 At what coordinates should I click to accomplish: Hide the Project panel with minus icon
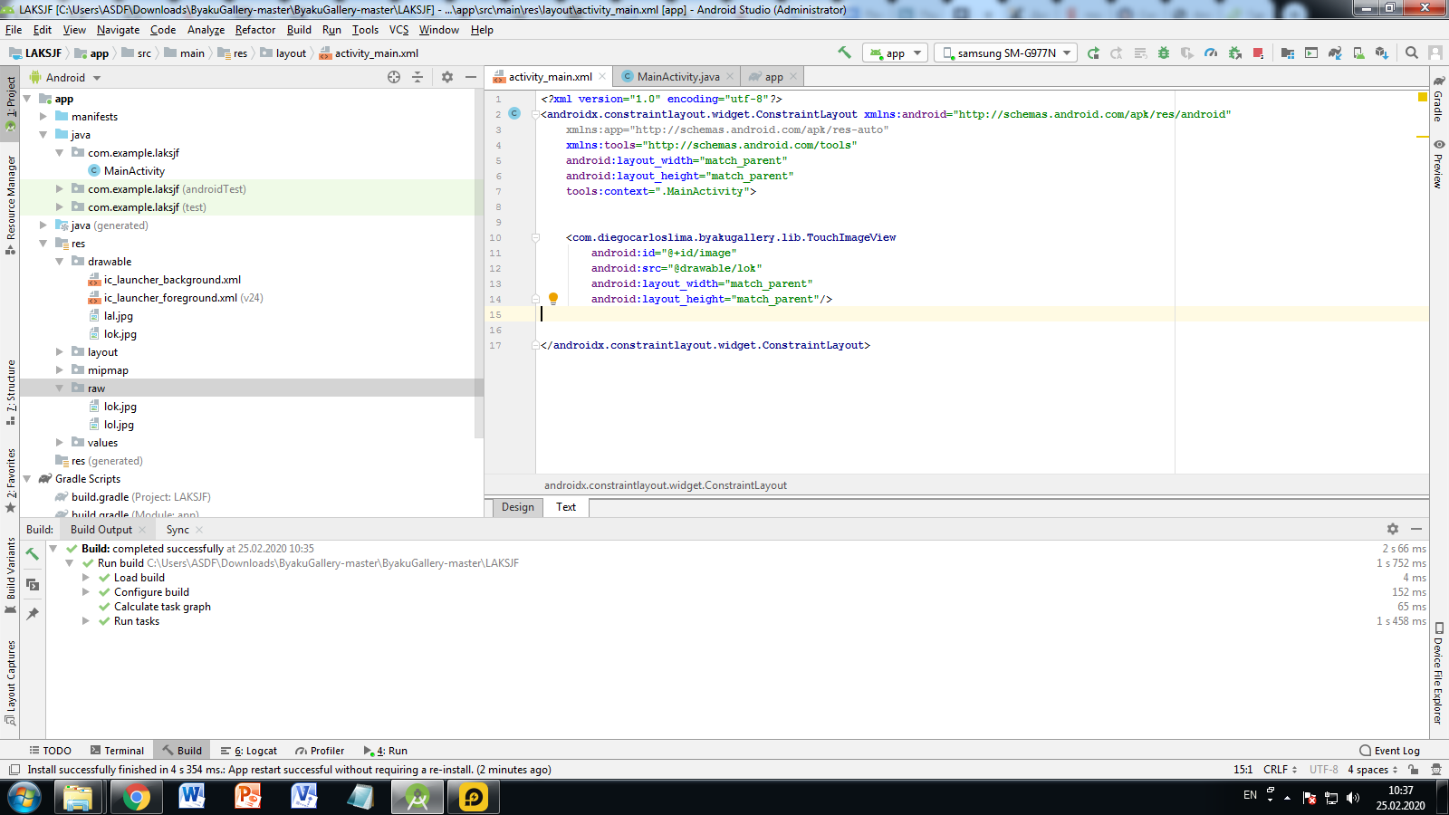471,77
